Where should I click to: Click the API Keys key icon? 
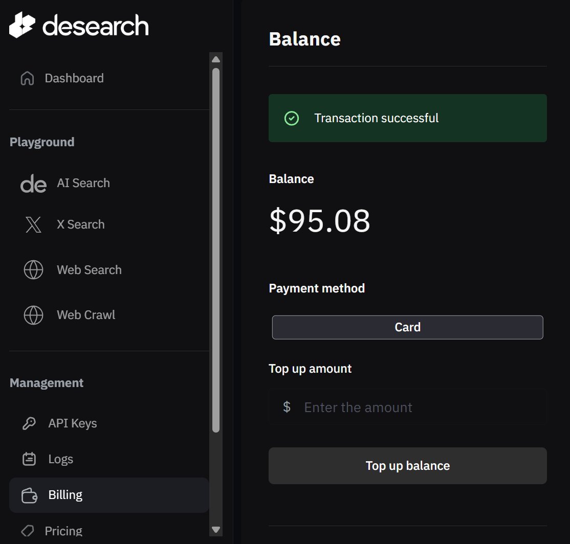29,423
